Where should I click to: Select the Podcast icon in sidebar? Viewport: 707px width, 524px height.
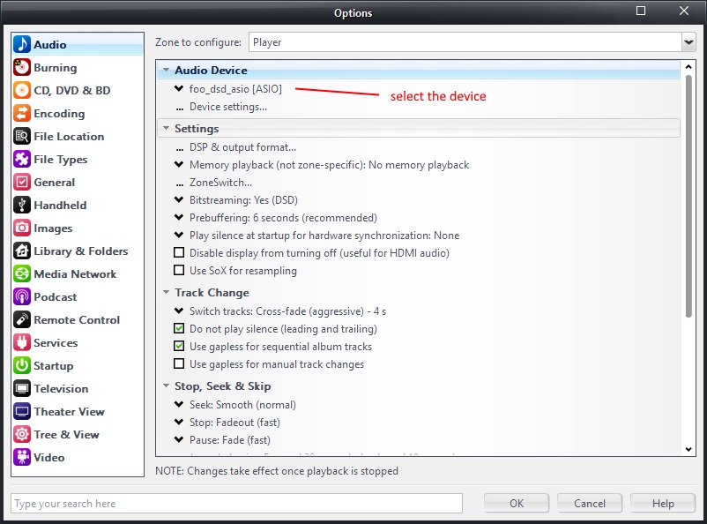coord(22,297)
